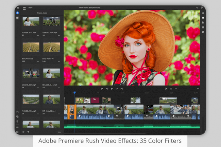Go to the Home screen icon
Screen dimensions: 221x147
coord(18,7)
